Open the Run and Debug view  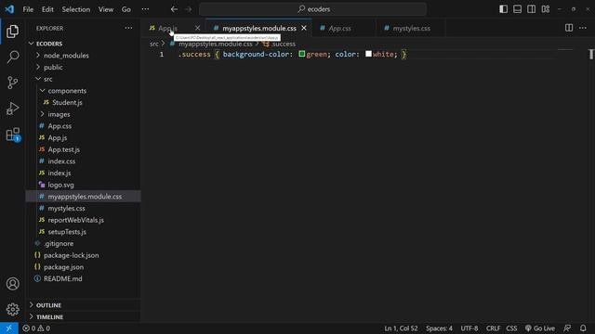(x=12, y=109)
